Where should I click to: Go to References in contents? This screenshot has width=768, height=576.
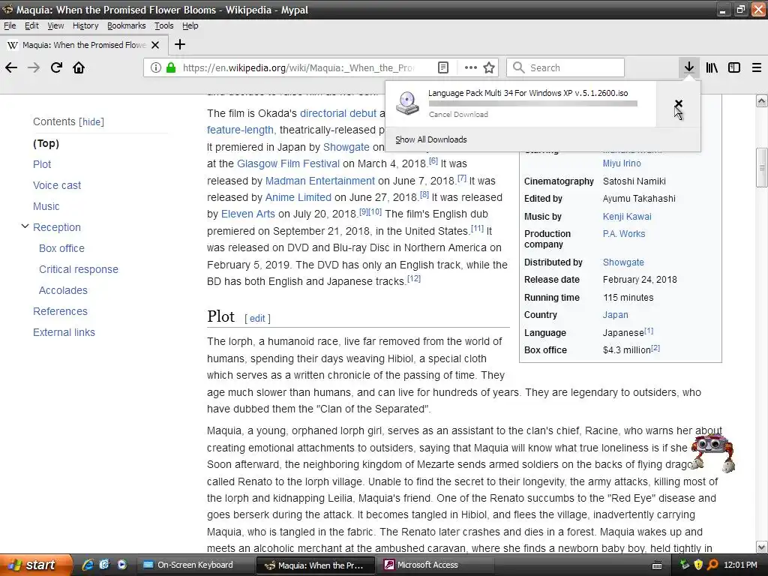(60, 311)
